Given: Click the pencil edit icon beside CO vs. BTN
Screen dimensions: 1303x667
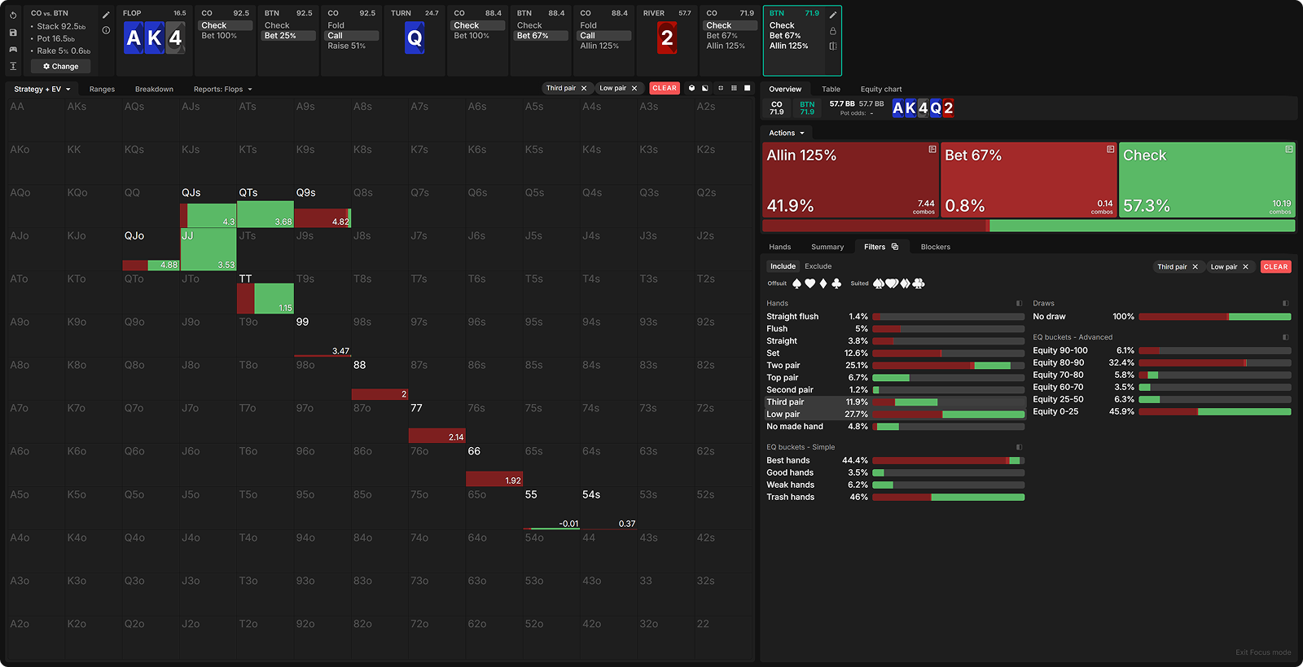Looking at the screenshot, I should point(106,15).
